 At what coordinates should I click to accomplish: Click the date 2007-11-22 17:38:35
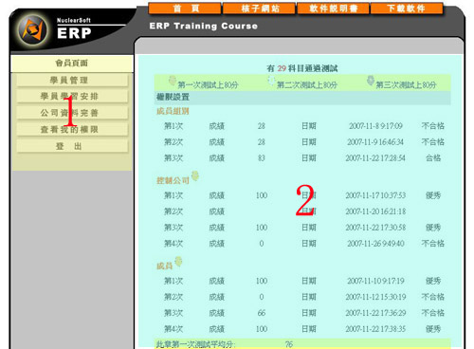click(375, 329)
